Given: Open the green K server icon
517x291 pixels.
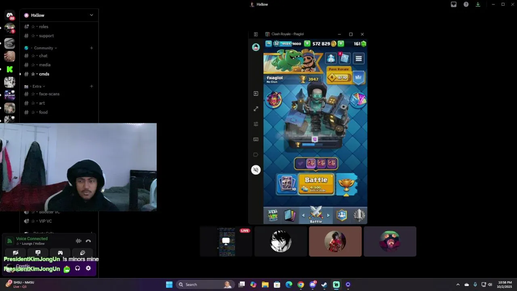Looking at the screenshot, I should [10, 69].
